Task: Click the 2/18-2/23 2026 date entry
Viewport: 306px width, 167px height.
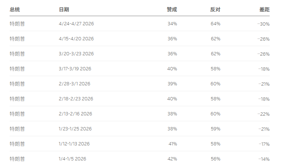Action: (76, 99)
